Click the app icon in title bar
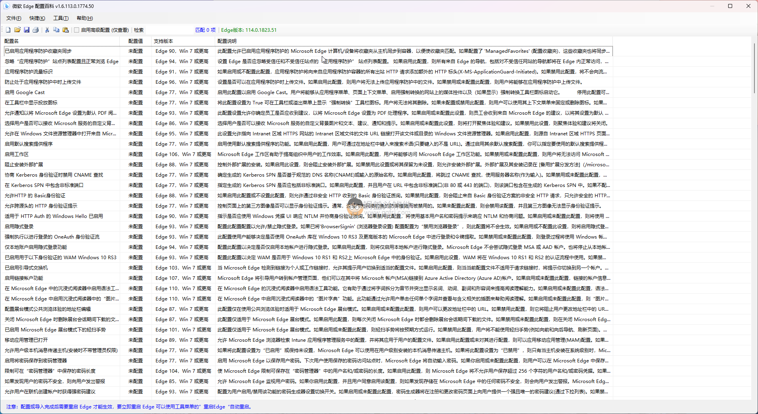758x414 pixels. (6, 6)
